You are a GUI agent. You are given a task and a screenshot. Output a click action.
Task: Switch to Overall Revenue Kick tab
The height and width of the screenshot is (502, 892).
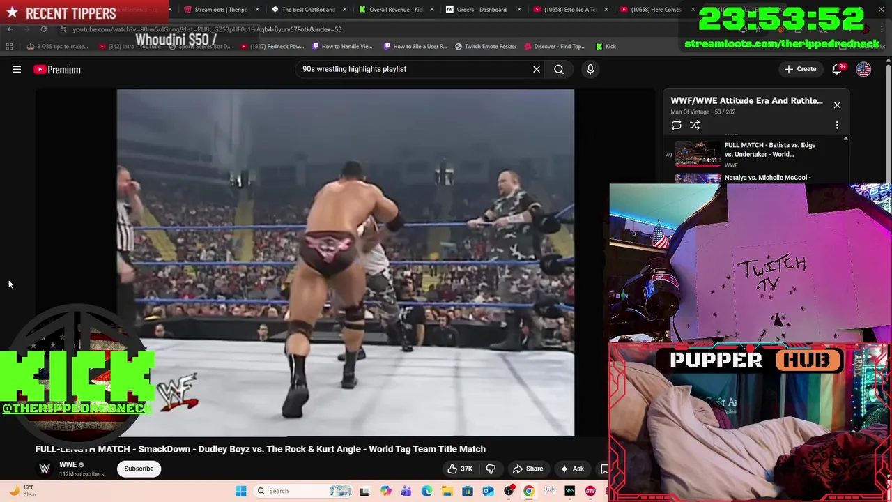click(396, 10)
